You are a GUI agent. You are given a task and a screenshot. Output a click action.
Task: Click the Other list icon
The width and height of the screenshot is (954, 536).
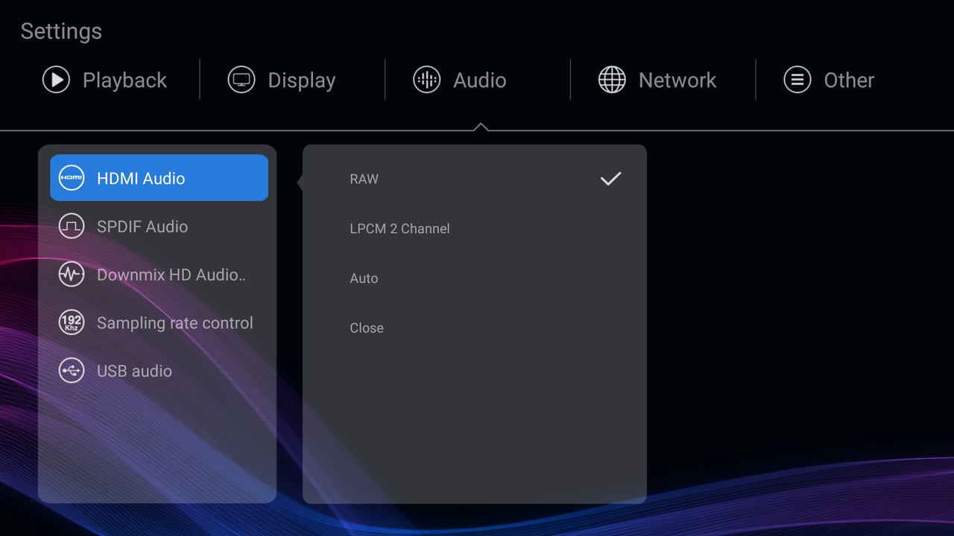pos(797,80)
